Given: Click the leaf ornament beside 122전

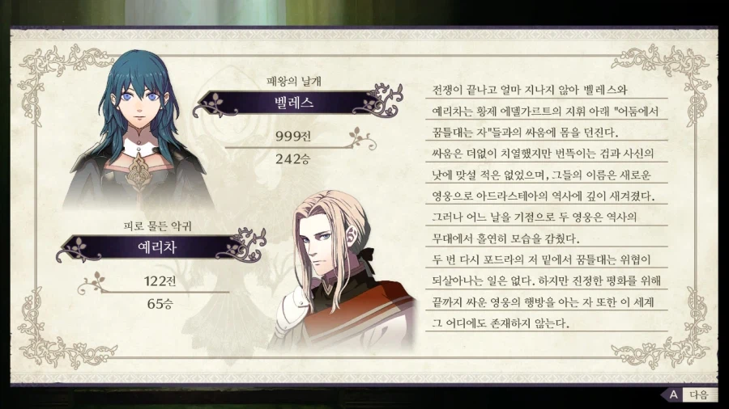Looking at the screenshot, I should (x=93, y=282).
